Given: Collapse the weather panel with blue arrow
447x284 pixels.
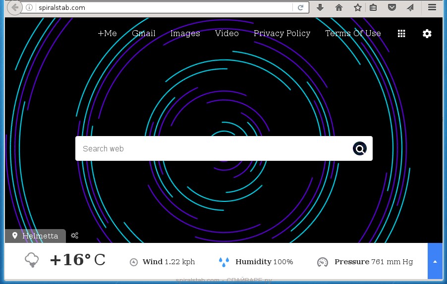Looking at the screenshot, I should (435, 261).
